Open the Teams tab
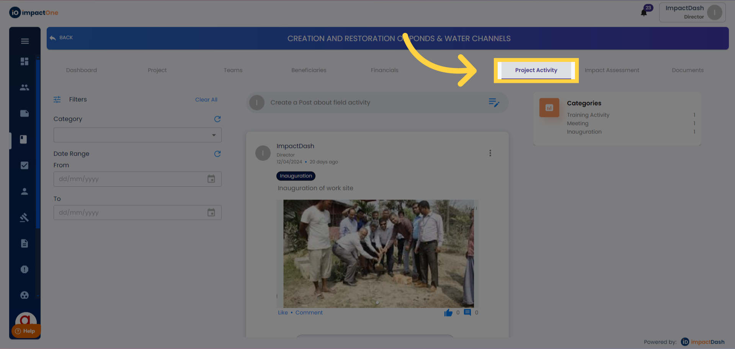 pos(233,70)
